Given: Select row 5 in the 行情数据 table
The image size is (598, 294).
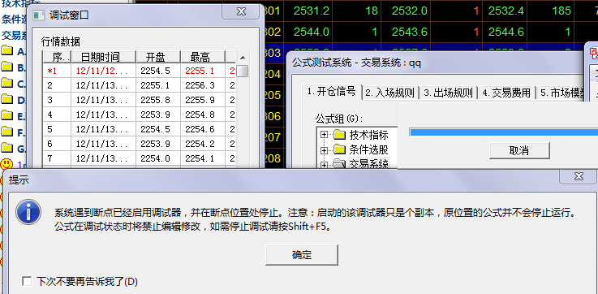Looking at the screenshot, I should (x=139, y=129).
